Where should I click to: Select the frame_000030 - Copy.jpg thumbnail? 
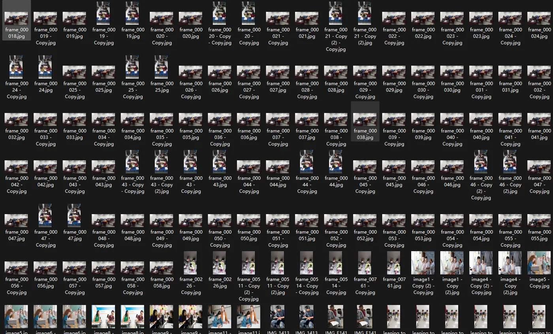423,72
